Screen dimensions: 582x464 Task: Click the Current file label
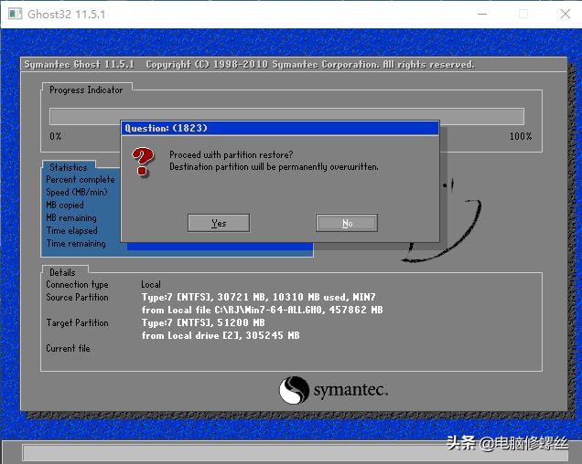68,349
